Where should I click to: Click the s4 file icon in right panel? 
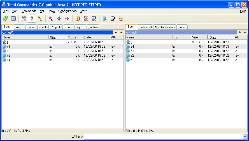128,47
